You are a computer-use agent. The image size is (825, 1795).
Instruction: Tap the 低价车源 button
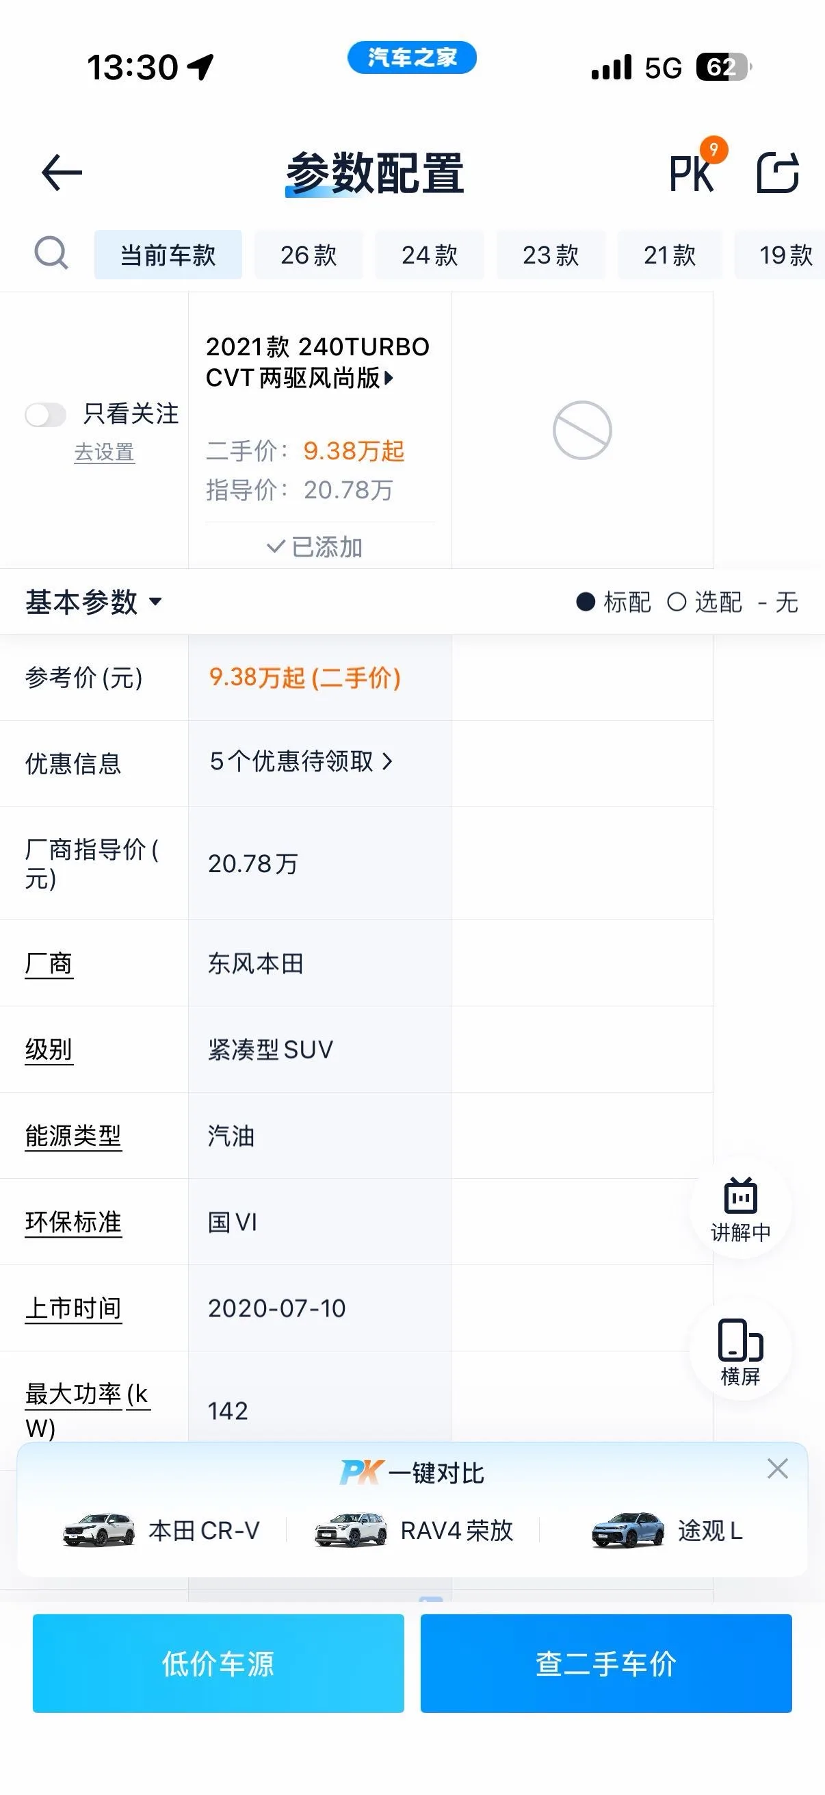tap(219, 1664)
